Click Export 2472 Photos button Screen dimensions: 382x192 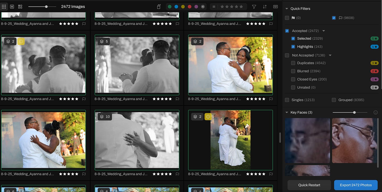[x=356, y=185]
